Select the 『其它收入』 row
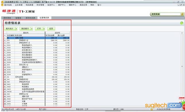 click(37, 65)
